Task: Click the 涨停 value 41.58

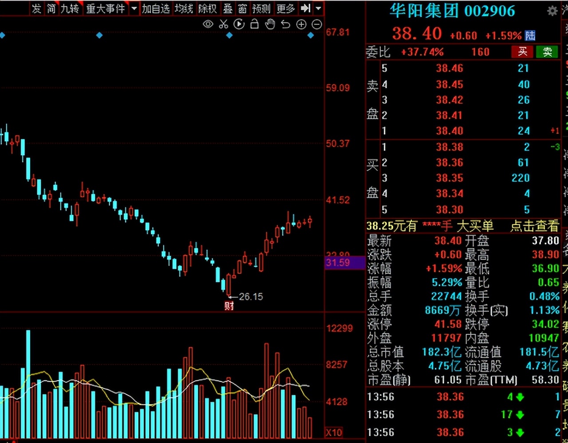Action: (448, 324)
